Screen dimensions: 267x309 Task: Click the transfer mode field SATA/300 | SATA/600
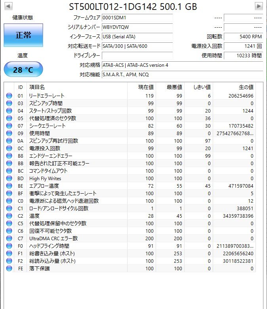[137, 46]
